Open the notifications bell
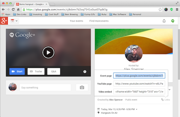The width and height of the screenshot is (180, 117). 164,21
